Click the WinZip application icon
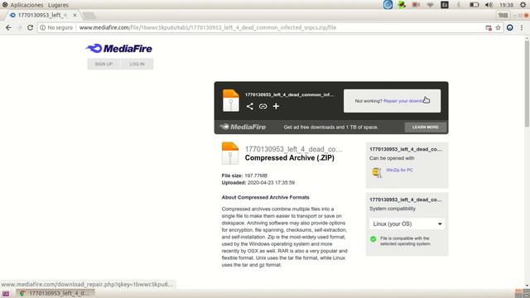This screenshot has width=530, height=298. pyautogui.click(x=377, y=172)
